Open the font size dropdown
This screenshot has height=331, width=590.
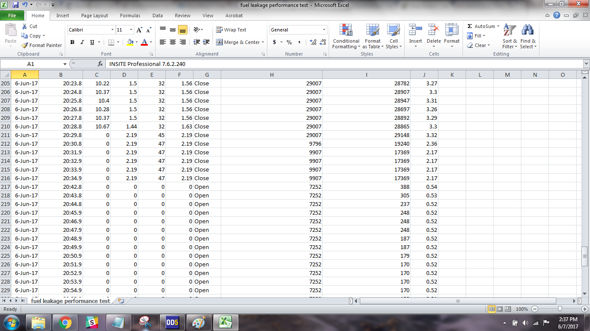click(x=131, y=30)
